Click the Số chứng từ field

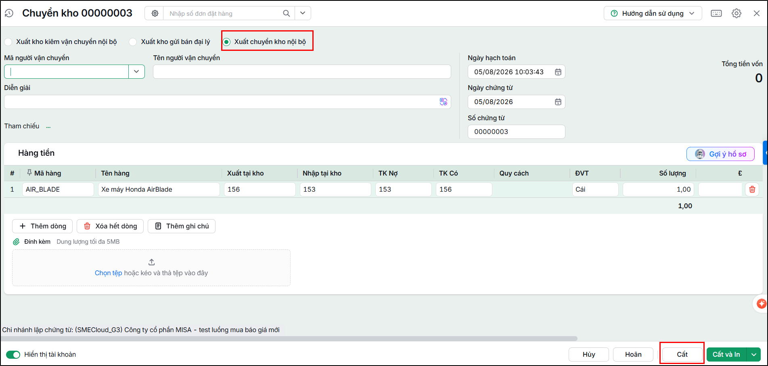[516, 132]
